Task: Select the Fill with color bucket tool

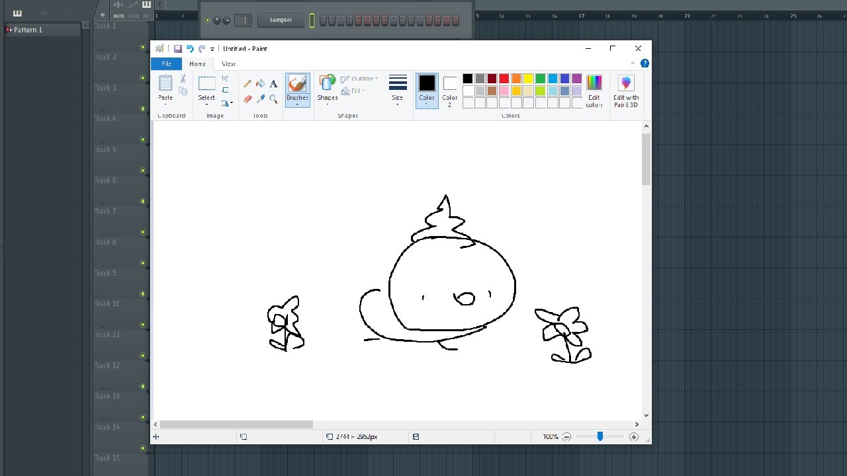Action: pos(260,84)
